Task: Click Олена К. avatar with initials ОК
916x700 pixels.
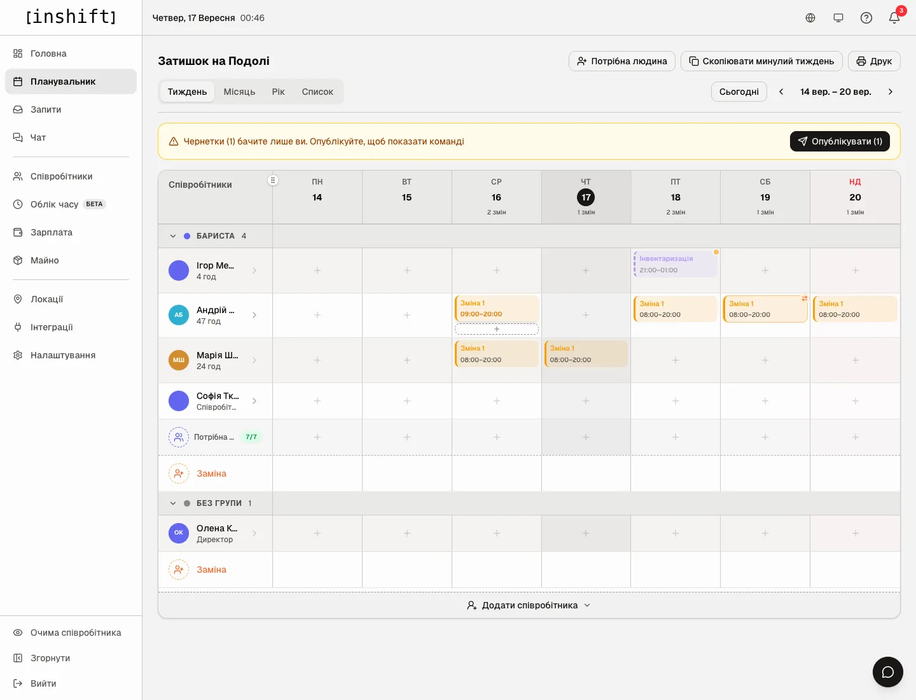Action: coord(179,533)
